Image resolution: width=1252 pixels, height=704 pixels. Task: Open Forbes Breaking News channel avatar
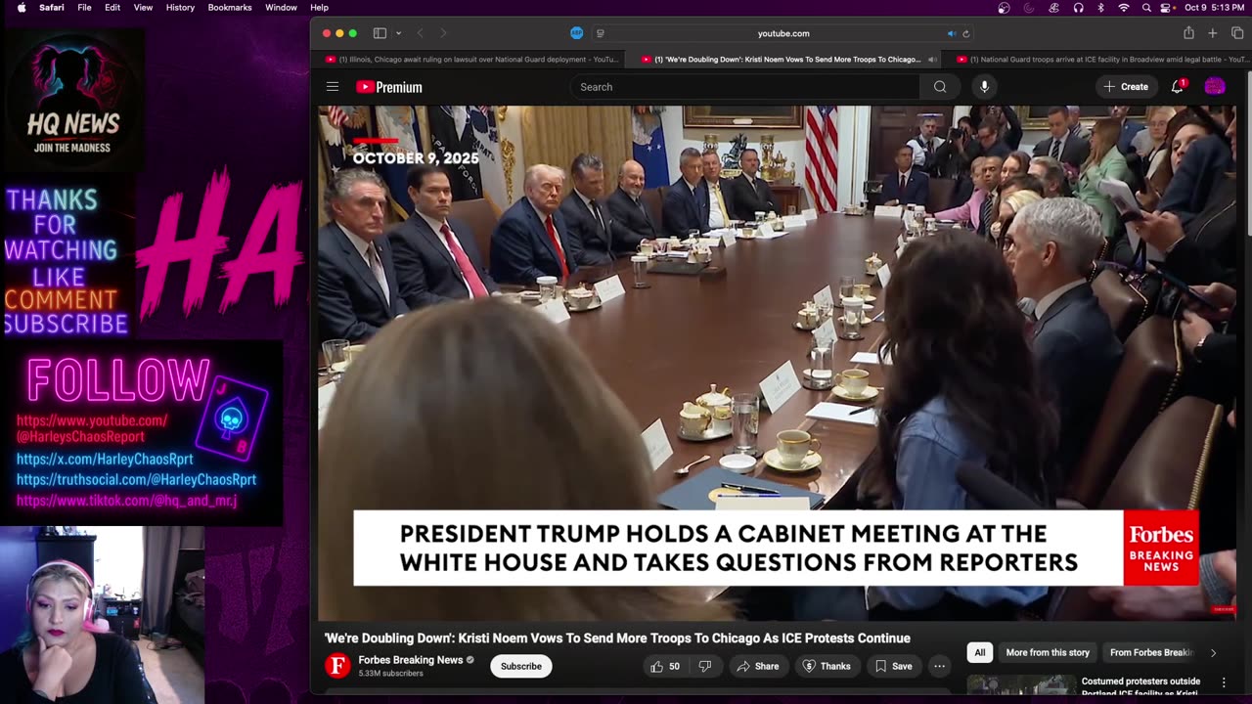click(337, 666)
